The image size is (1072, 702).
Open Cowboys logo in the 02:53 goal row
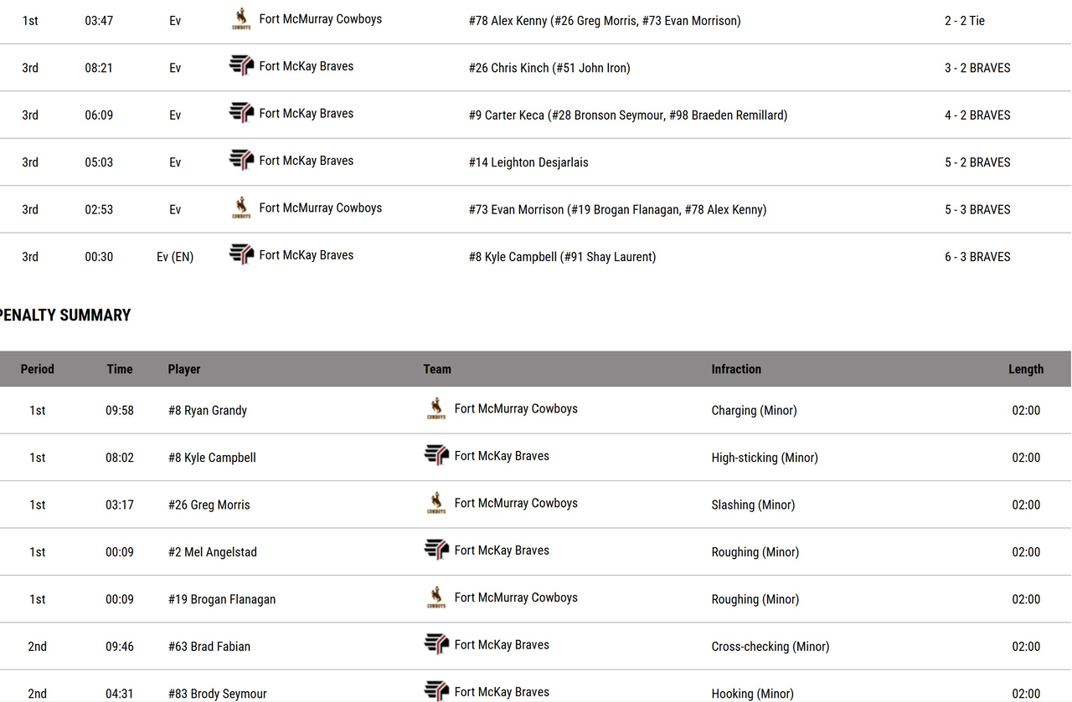241,208
